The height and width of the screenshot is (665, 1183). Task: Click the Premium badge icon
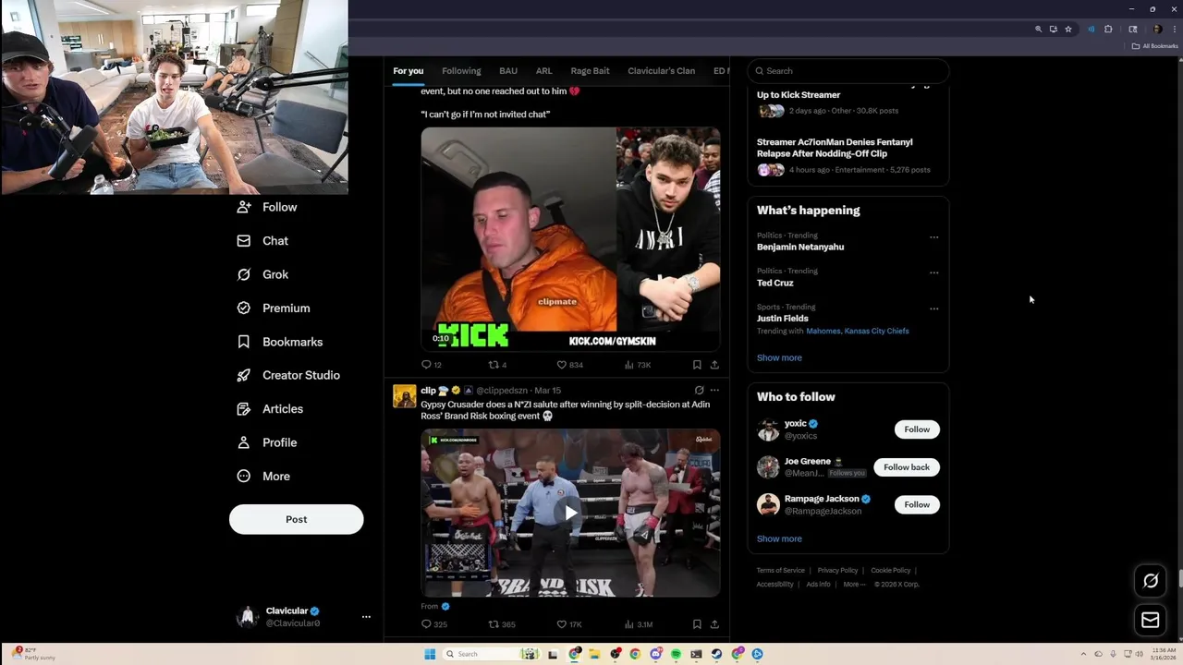coord(244,308)
